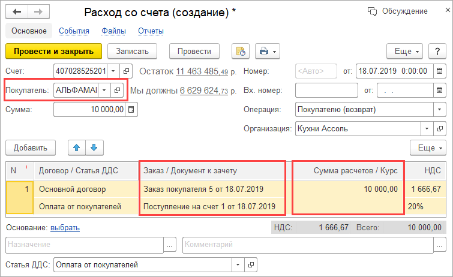The image size is (453, 277).
Task: Open the Покупатель counterparty record
Action: [117, 90]
